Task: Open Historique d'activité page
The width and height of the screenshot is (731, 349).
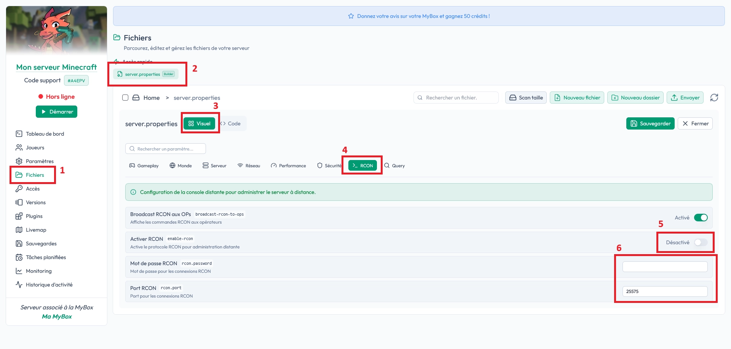Action: point(49,285)
